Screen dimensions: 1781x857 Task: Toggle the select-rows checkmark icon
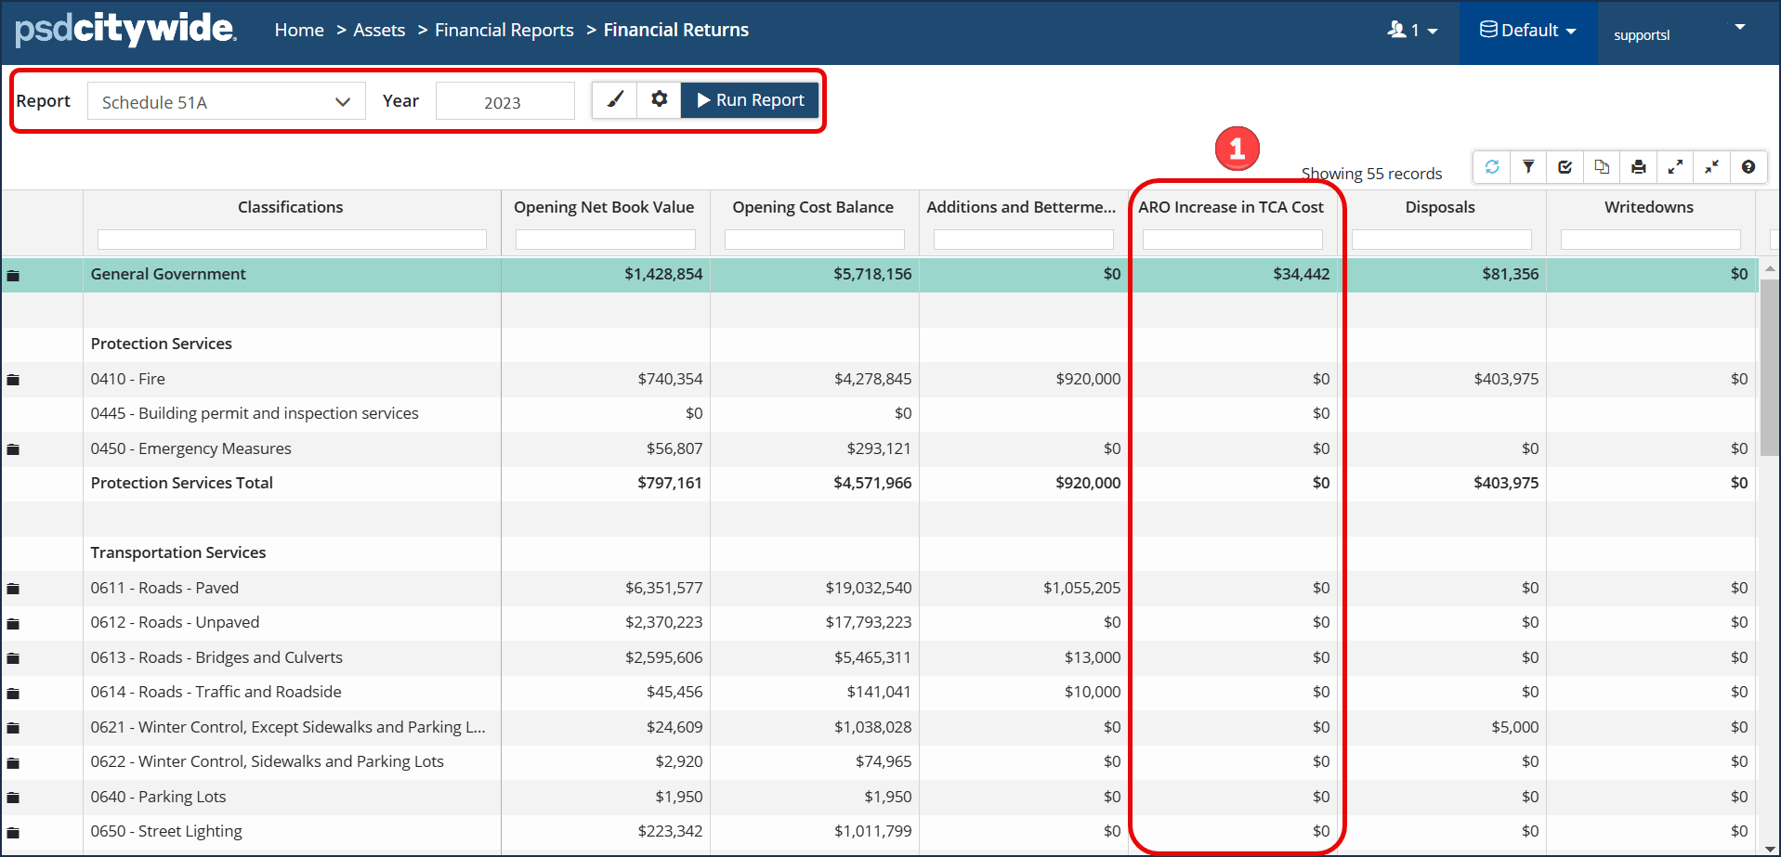[1565, 167]
